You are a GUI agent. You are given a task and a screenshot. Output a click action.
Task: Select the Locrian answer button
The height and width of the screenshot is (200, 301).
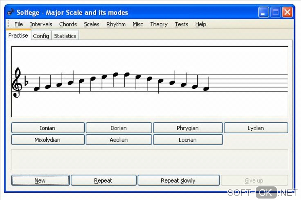coord(188,140)
